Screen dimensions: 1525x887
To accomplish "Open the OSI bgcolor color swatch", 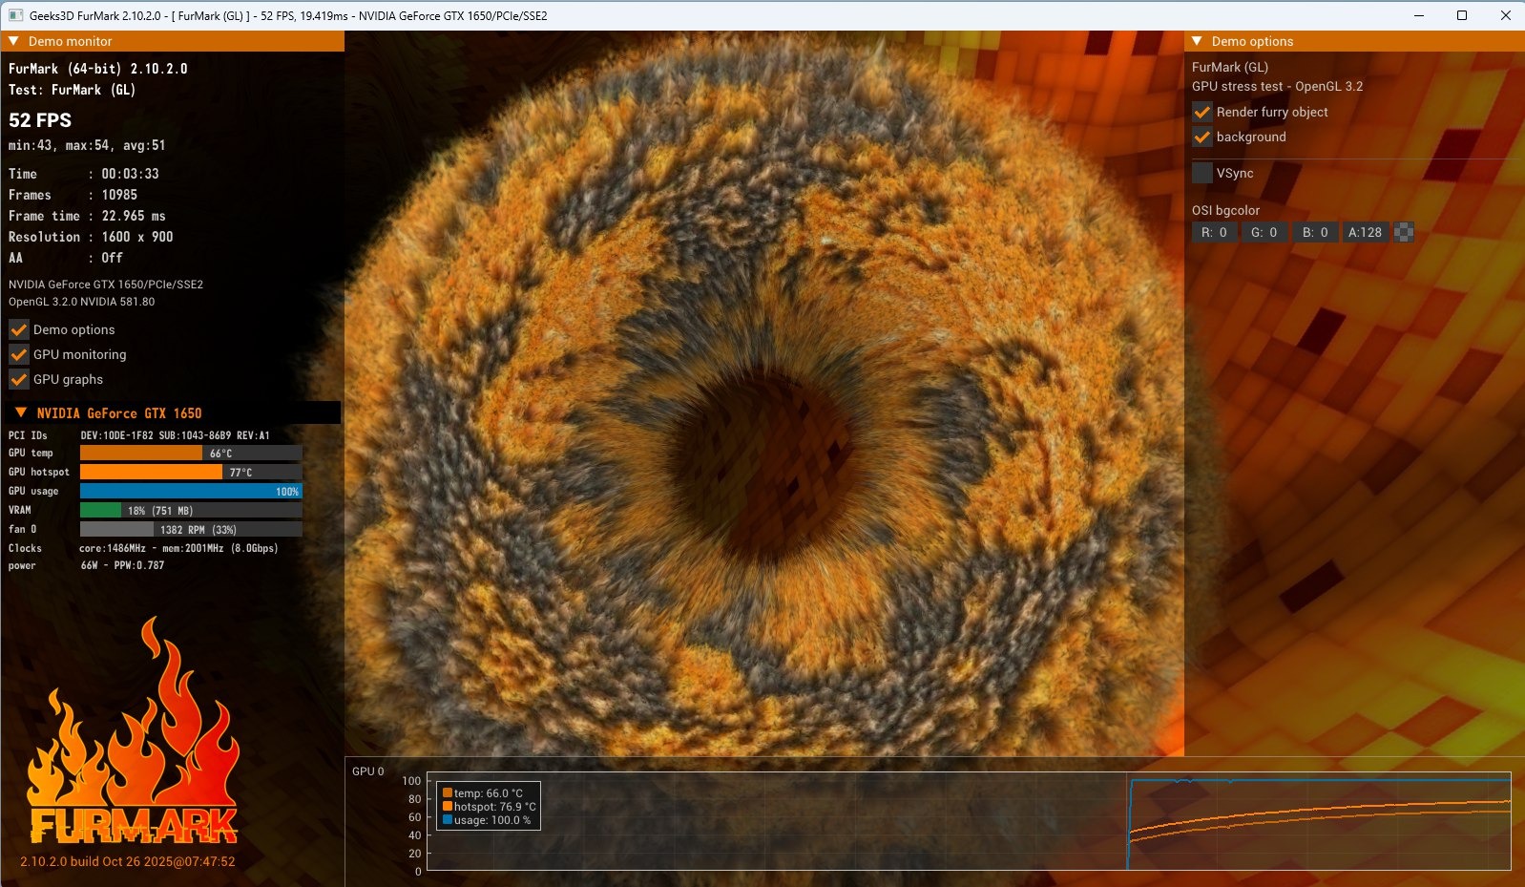I will pos(1404,232).
